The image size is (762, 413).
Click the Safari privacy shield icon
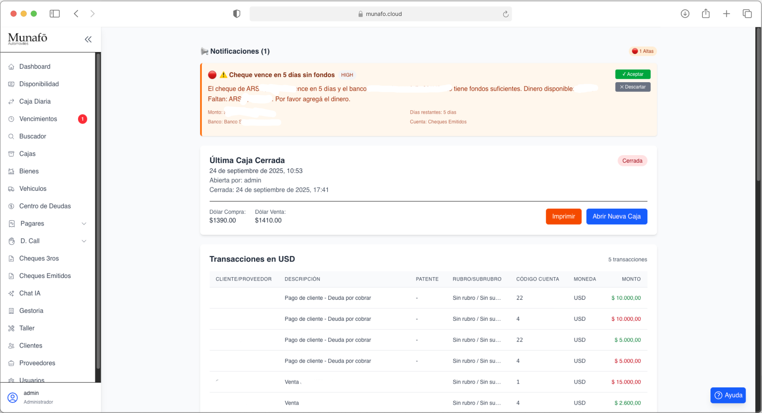237,14
